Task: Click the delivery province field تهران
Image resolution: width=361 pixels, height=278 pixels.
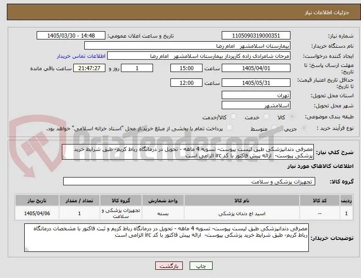Action: (256, 95)
